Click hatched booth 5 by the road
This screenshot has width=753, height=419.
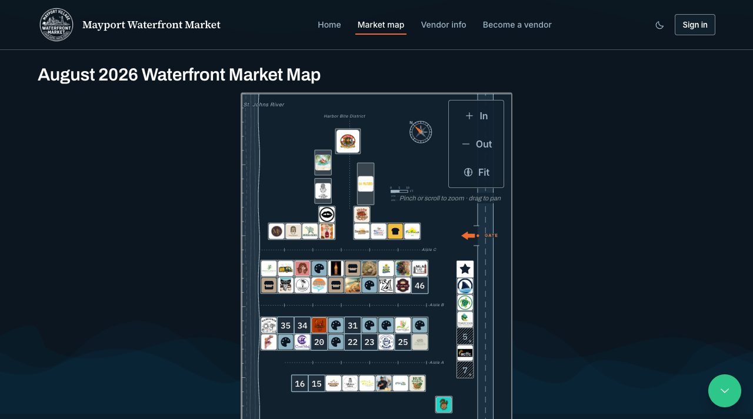(465, 337)
